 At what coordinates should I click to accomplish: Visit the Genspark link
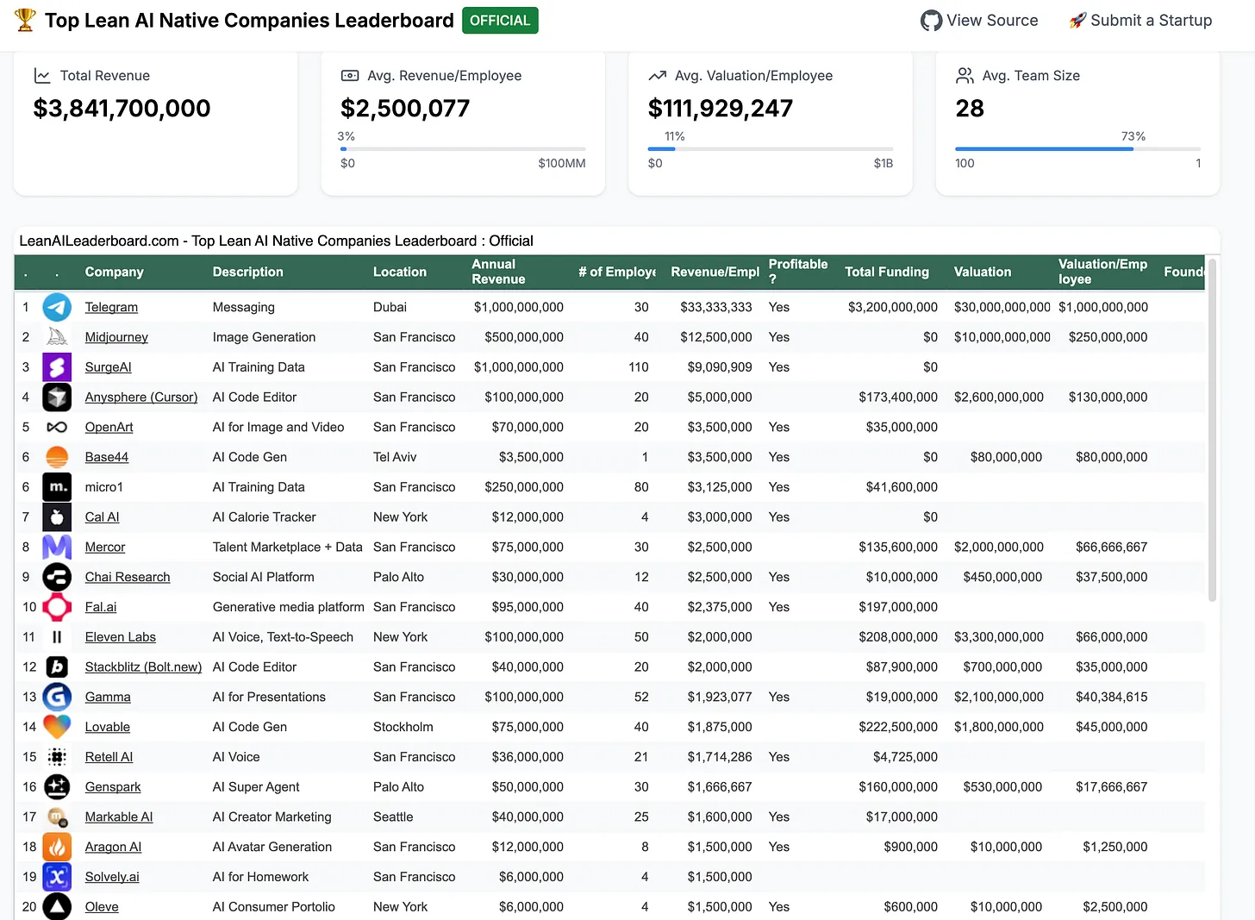pyautogui.click(x=113, y=787)
